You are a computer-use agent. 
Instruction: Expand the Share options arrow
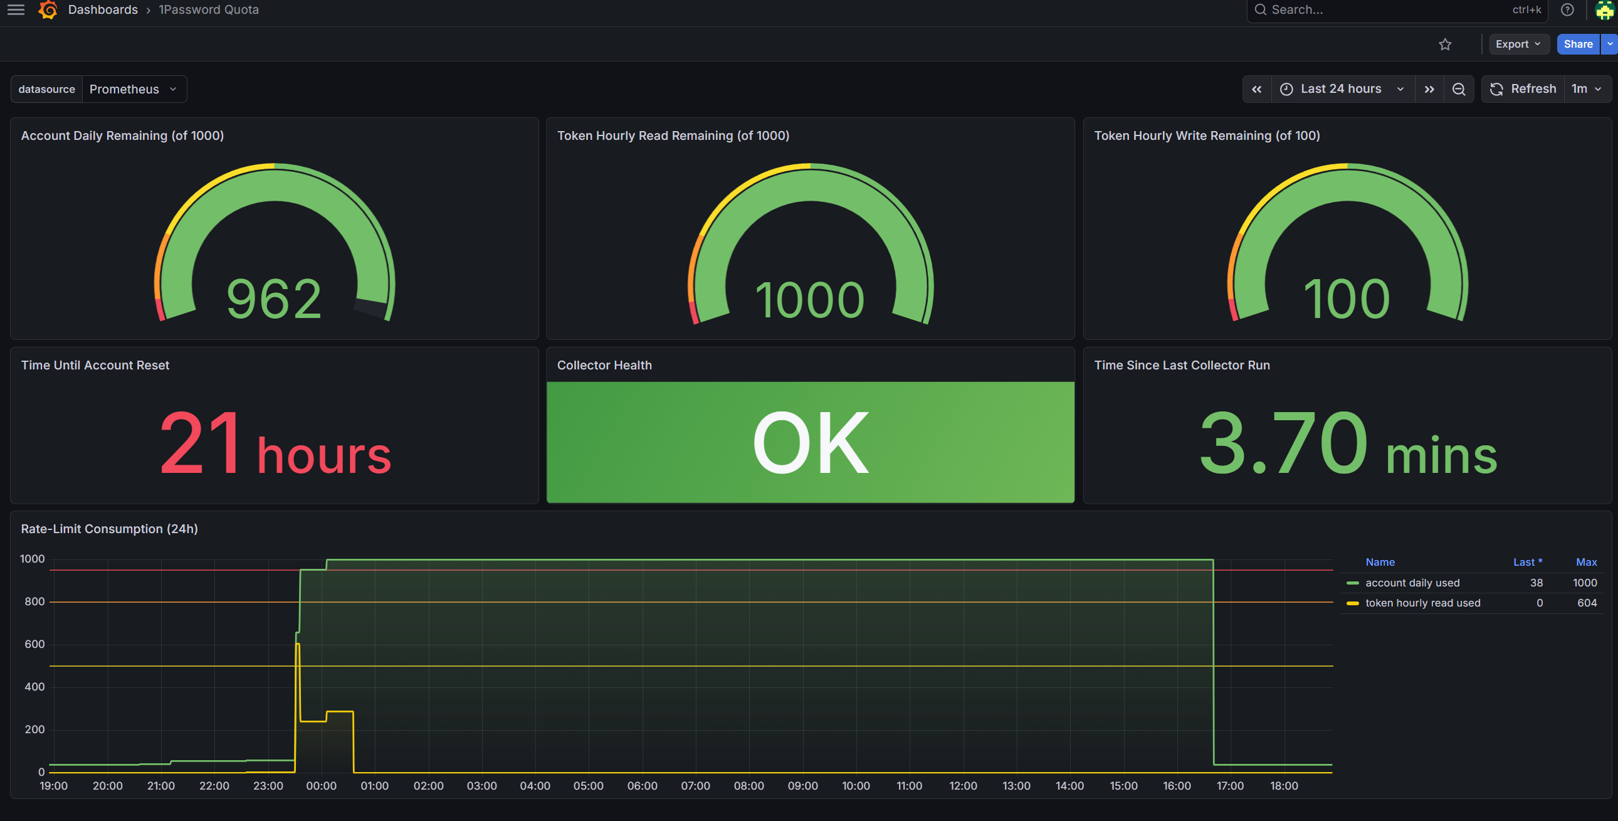tap(1609, 44)
